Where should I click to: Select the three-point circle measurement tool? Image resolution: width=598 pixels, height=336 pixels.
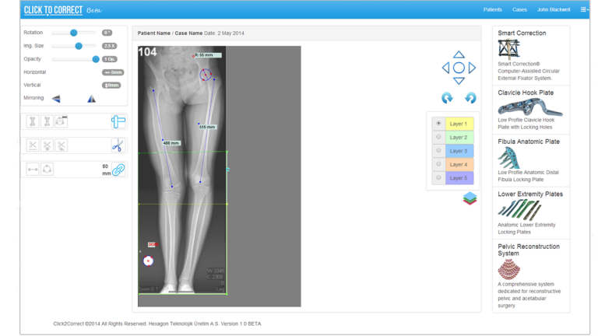(47, 169)
